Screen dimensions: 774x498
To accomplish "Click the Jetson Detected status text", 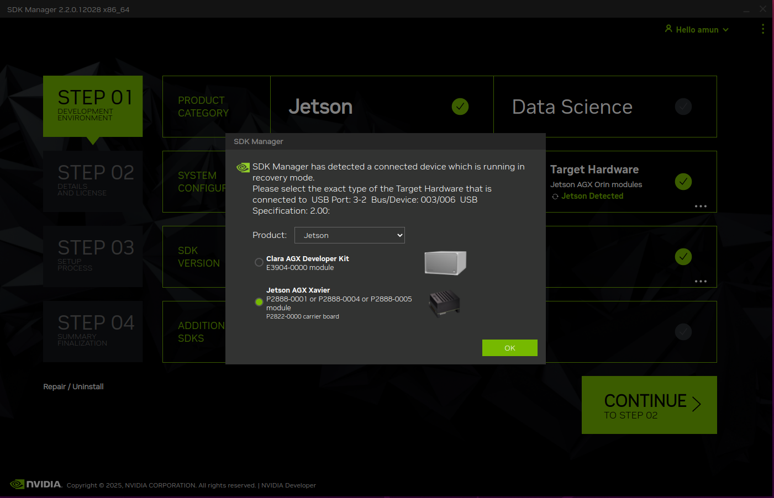I will pos(592,196).
